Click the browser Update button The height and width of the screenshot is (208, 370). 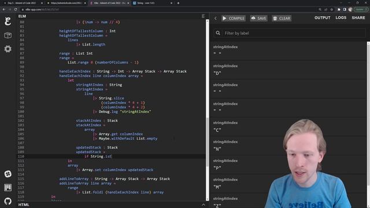pos(361,9)
